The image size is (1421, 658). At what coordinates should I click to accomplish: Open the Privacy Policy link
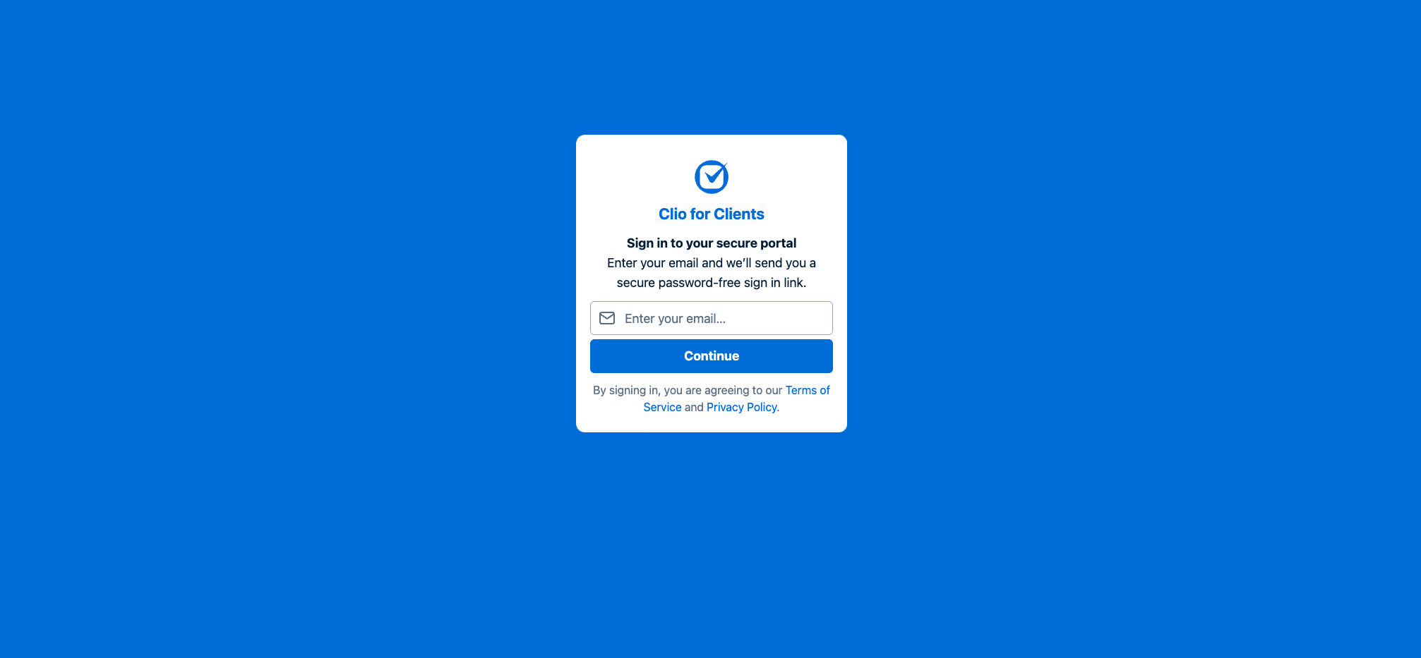pyautogui.click(x=741, y=407)
